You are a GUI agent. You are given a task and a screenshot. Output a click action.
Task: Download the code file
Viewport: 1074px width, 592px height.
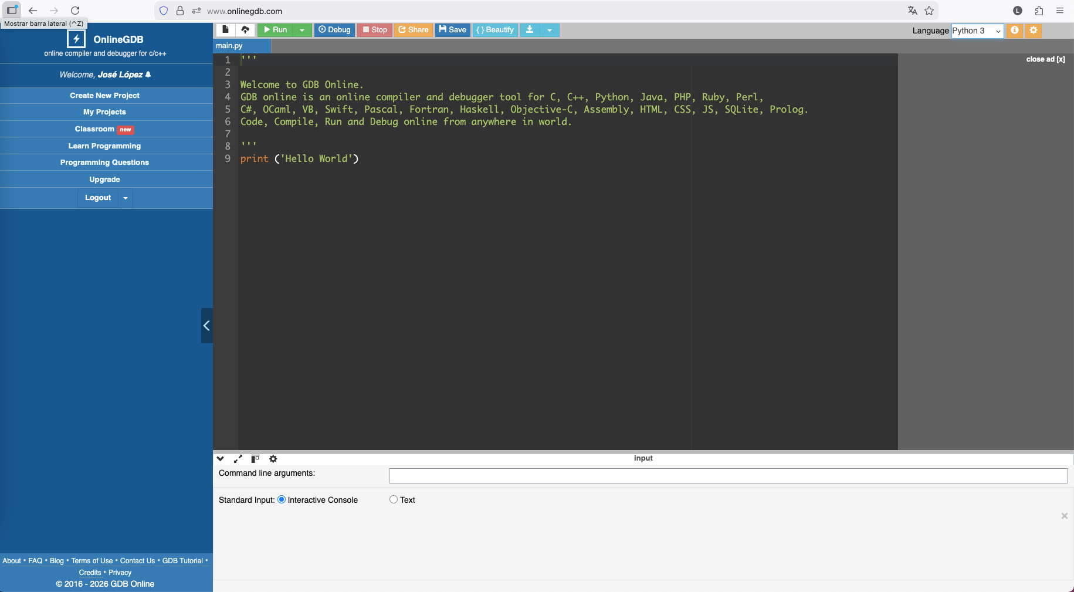528,29
